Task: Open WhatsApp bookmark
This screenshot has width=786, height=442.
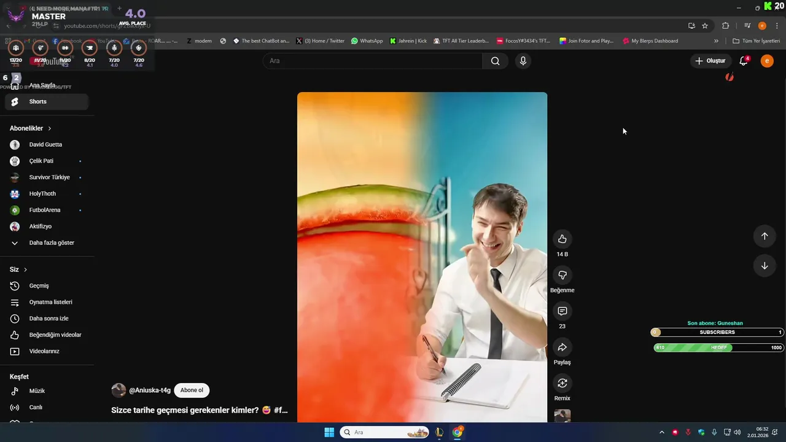Action: tap(367, 41)
